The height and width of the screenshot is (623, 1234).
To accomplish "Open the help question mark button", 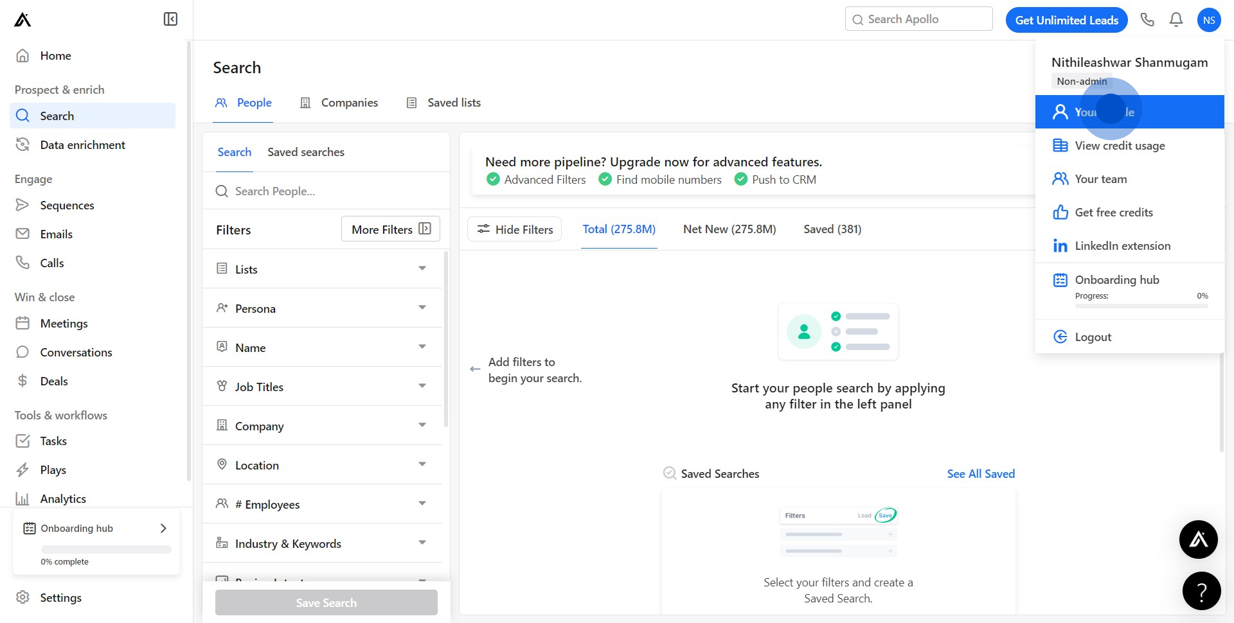I will (x=1201, y=590).
